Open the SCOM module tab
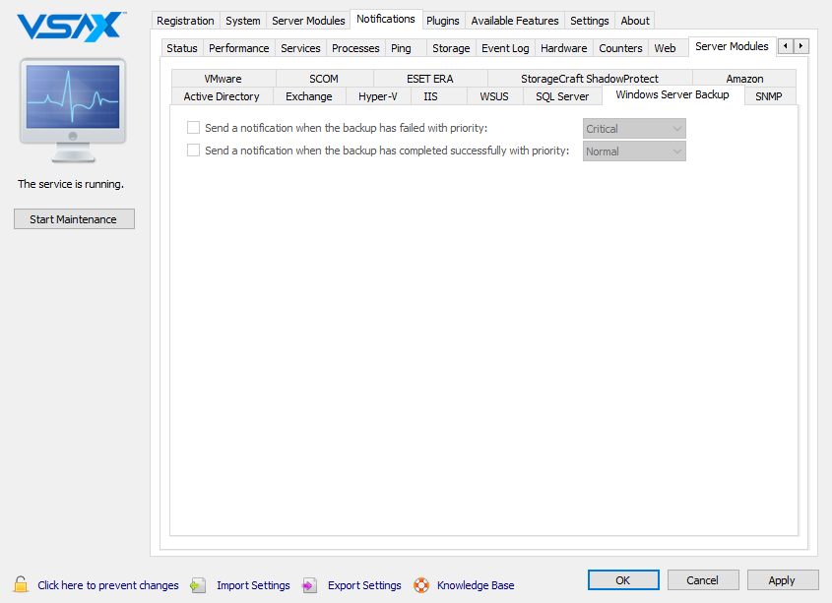The width and height of the screenshot is (832, 603). (x=324, y=79)
